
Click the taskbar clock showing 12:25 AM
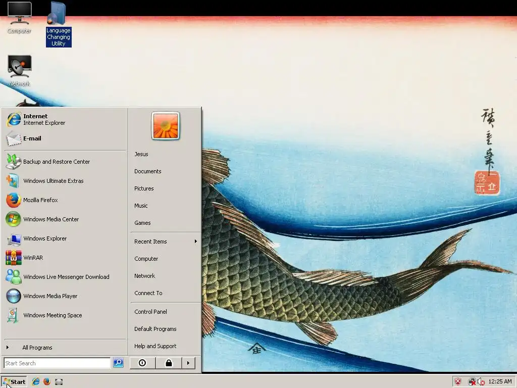tap(500, 382)
